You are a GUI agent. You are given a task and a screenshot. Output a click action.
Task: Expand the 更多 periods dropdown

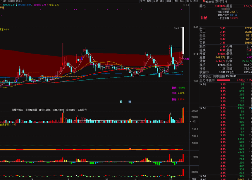pyautogui.click(x=18, y=1)
